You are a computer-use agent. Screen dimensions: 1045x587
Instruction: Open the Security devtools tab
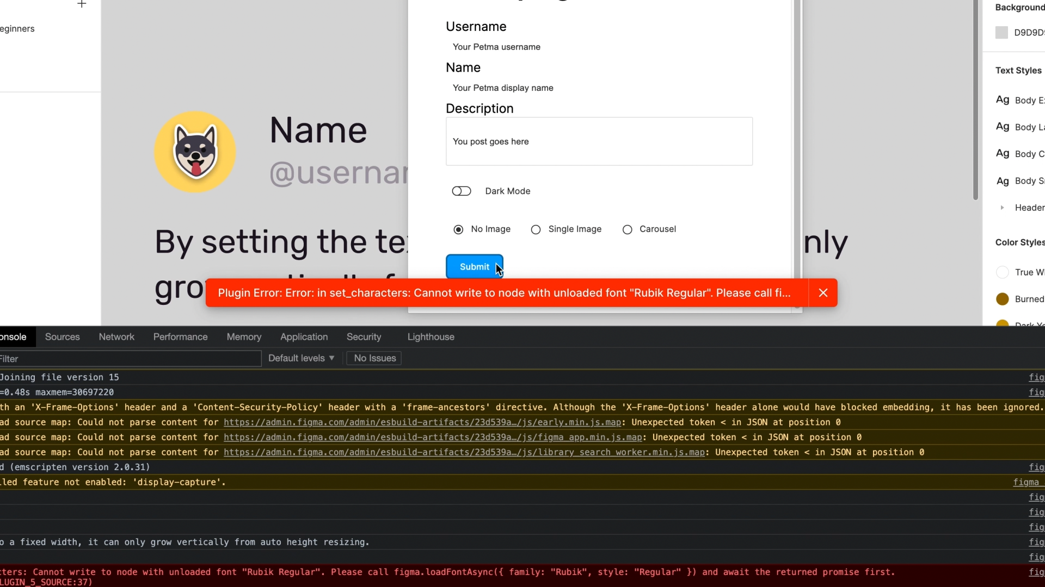[364, 337]
